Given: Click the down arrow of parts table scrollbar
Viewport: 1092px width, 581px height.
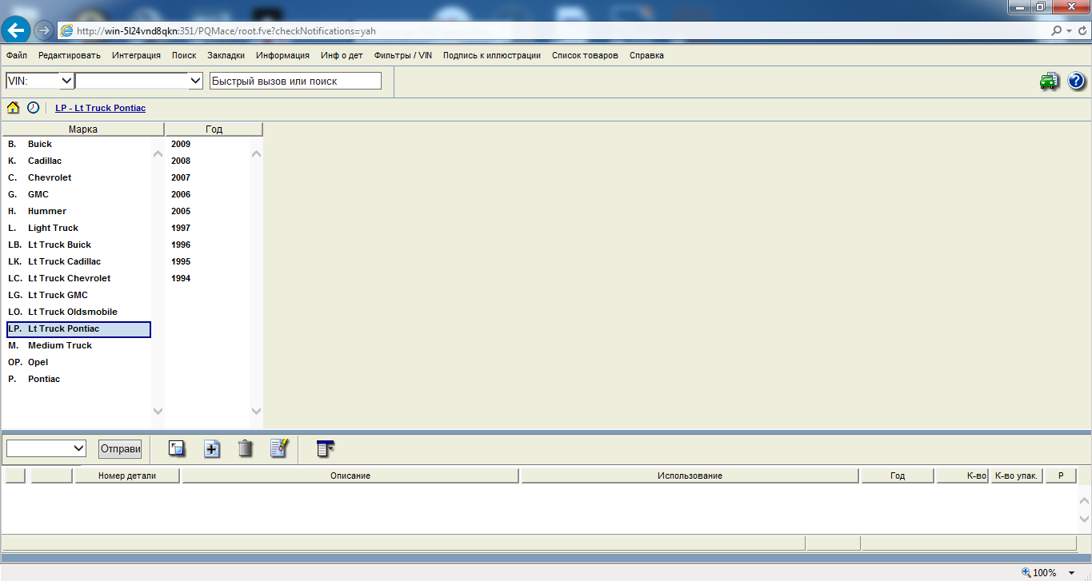Looking at the screenshot, I should point(1085,519).
